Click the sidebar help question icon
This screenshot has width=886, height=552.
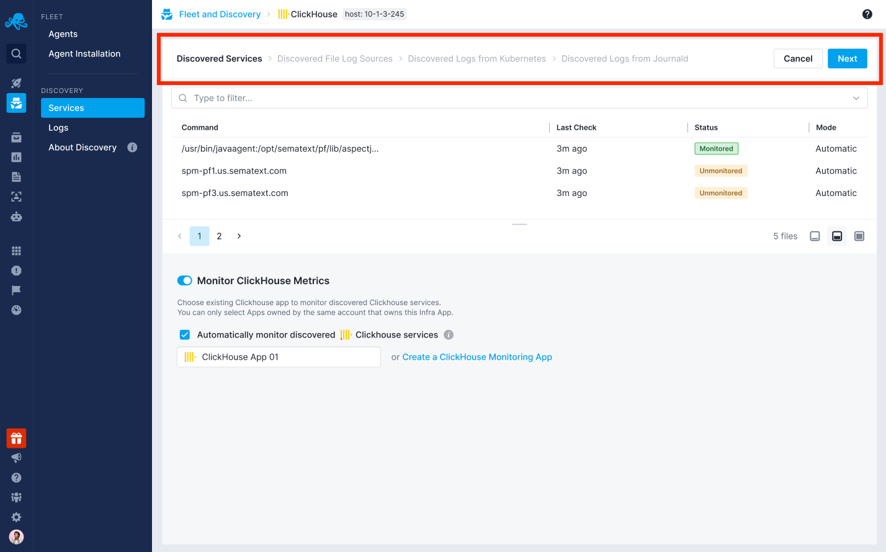coord(17,478)
